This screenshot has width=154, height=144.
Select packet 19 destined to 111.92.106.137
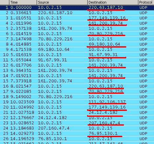click(x=77, y=102)
